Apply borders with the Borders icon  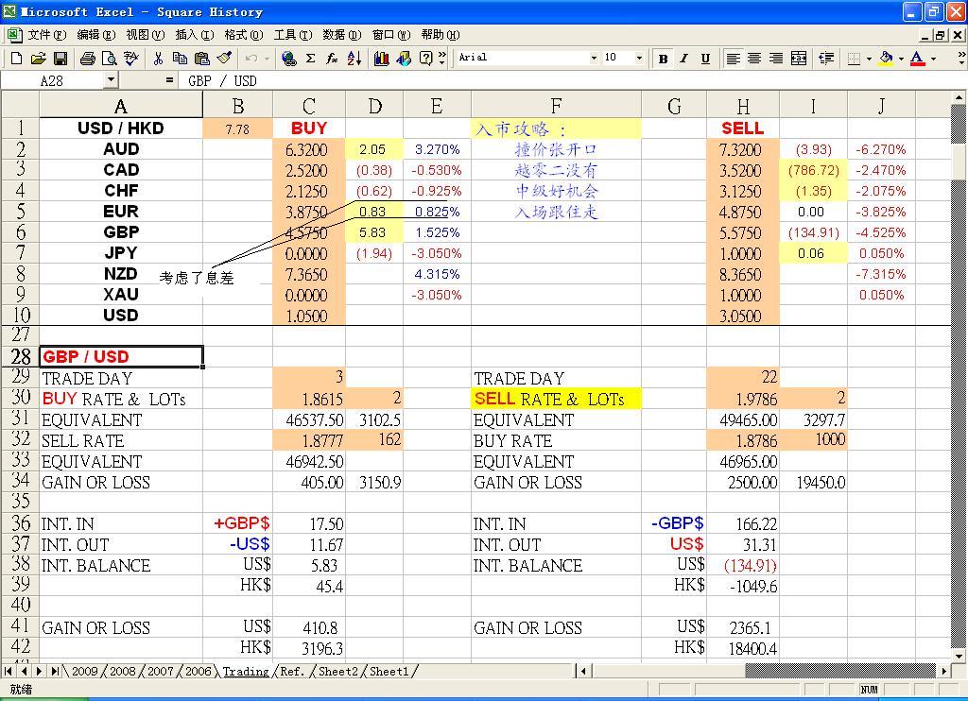click(854, 58)
